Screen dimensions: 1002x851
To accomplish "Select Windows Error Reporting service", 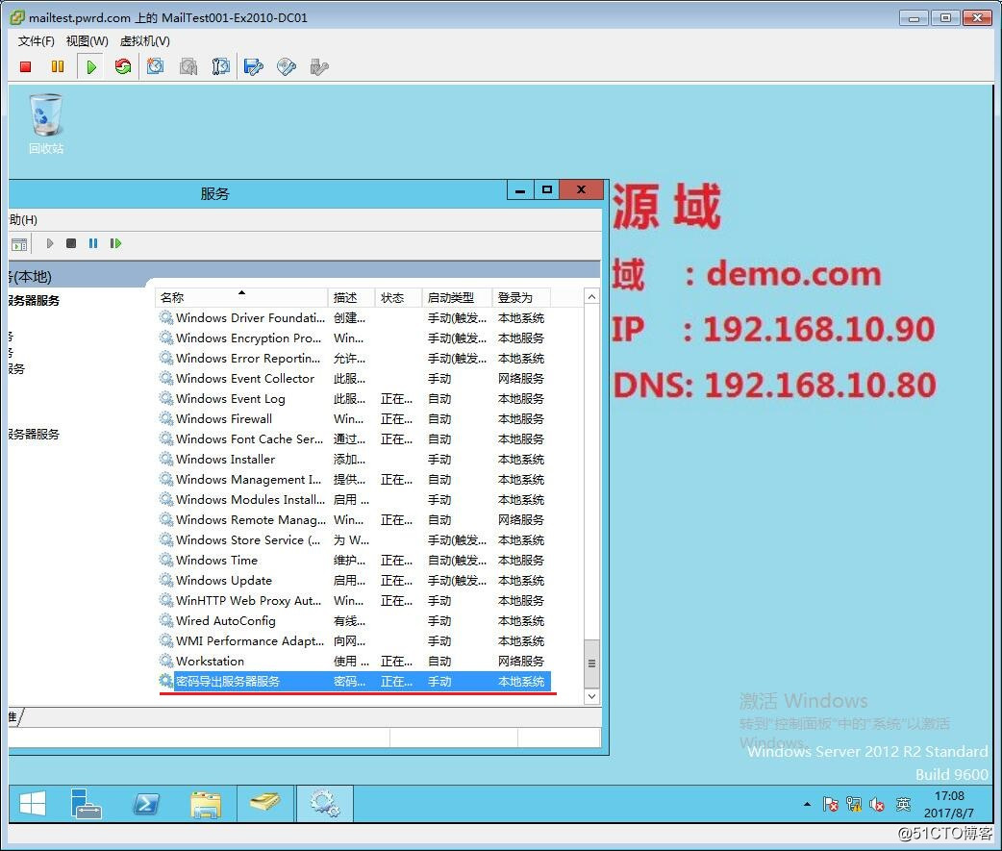I will click(x=353, y=359).
